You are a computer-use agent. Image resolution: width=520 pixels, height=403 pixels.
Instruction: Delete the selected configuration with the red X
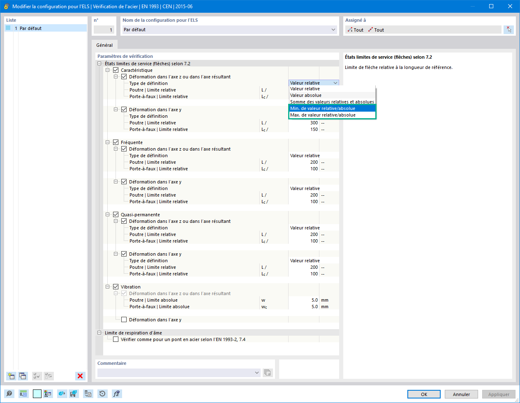click(x=80, y=376)
